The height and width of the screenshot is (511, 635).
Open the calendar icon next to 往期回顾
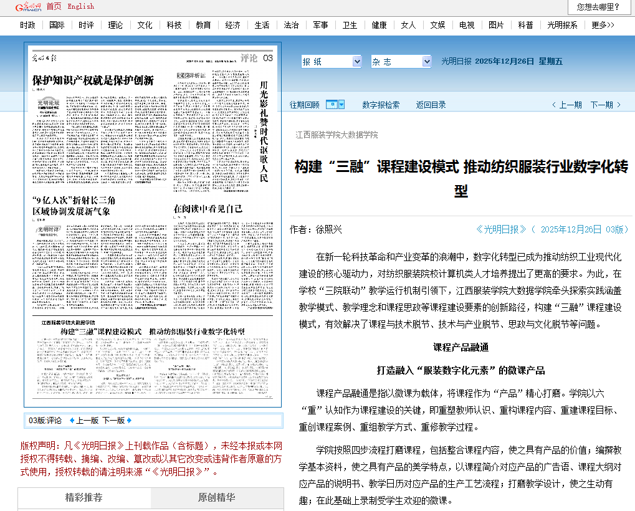[x=332, y=105]
